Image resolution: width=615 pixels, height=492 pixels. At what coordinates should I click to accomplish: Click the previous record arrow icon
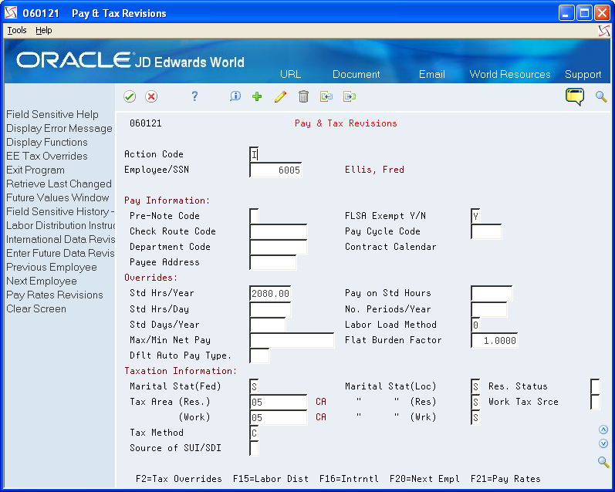(326, 96)
